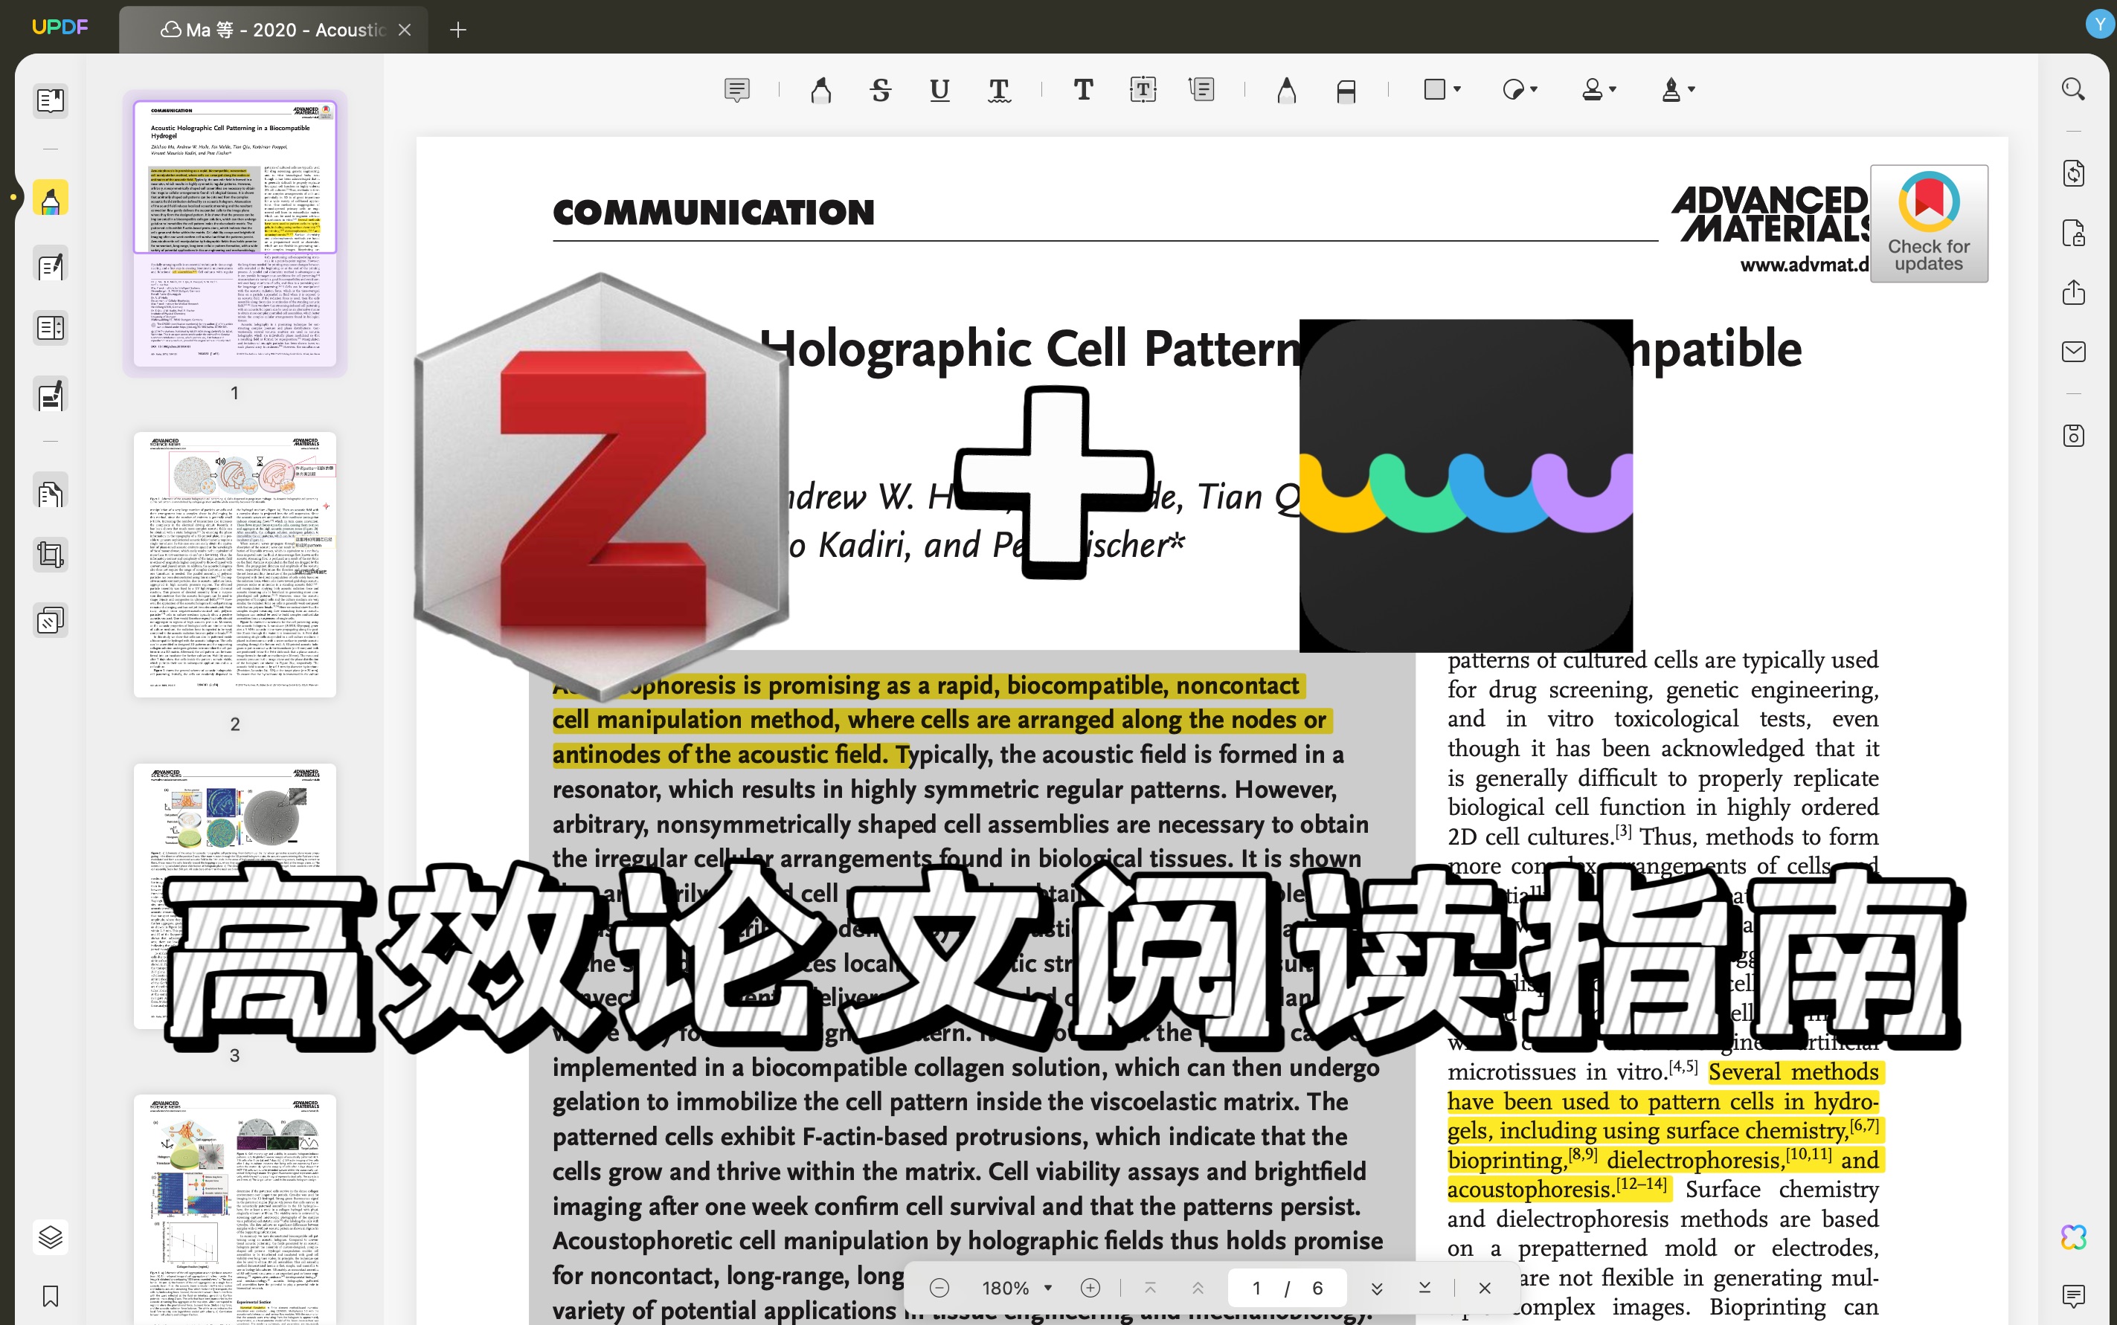
Task: Select the page 3 thumbnail
Action: (x=235, y=895)
